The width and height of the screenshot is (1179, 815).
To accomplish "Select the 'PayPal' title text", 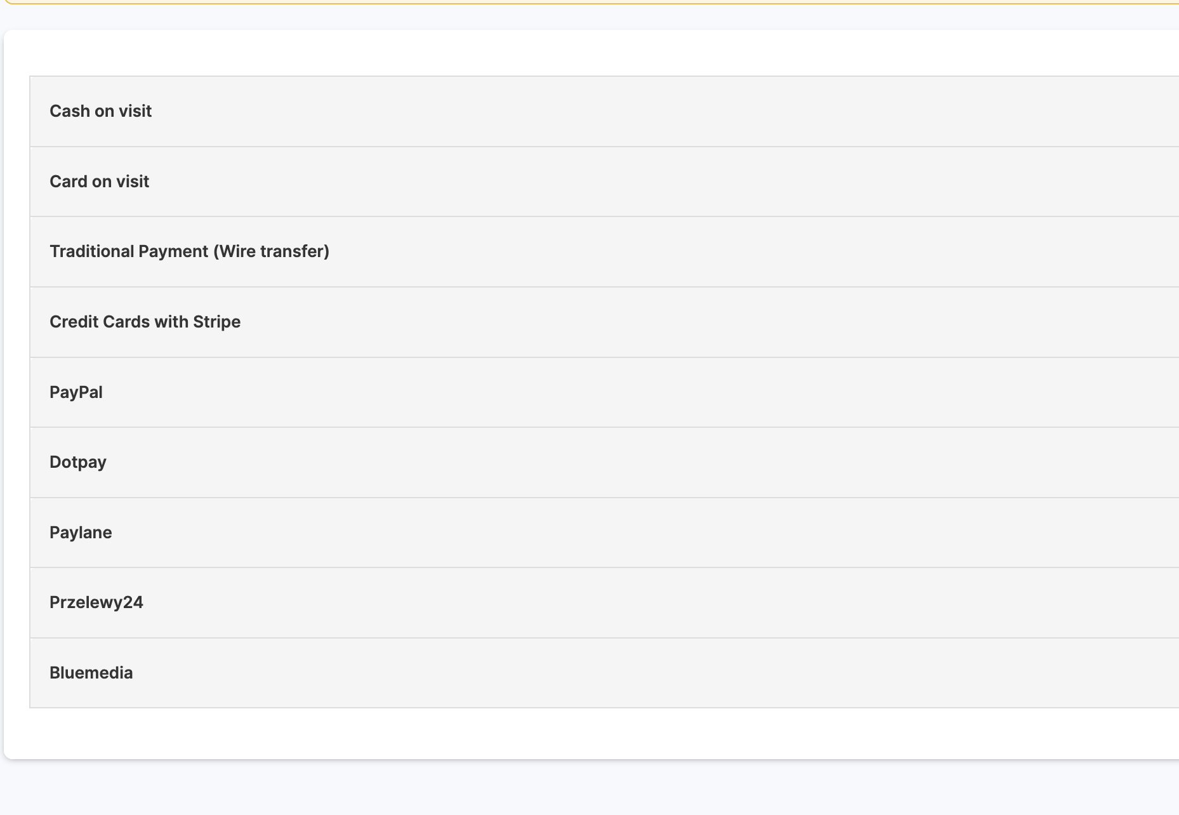I will pyautogui.click(x=76, y=392).
